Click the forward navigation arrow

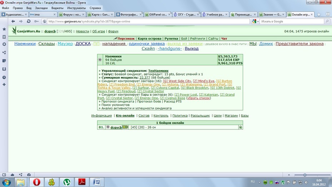tap(21, 21)
